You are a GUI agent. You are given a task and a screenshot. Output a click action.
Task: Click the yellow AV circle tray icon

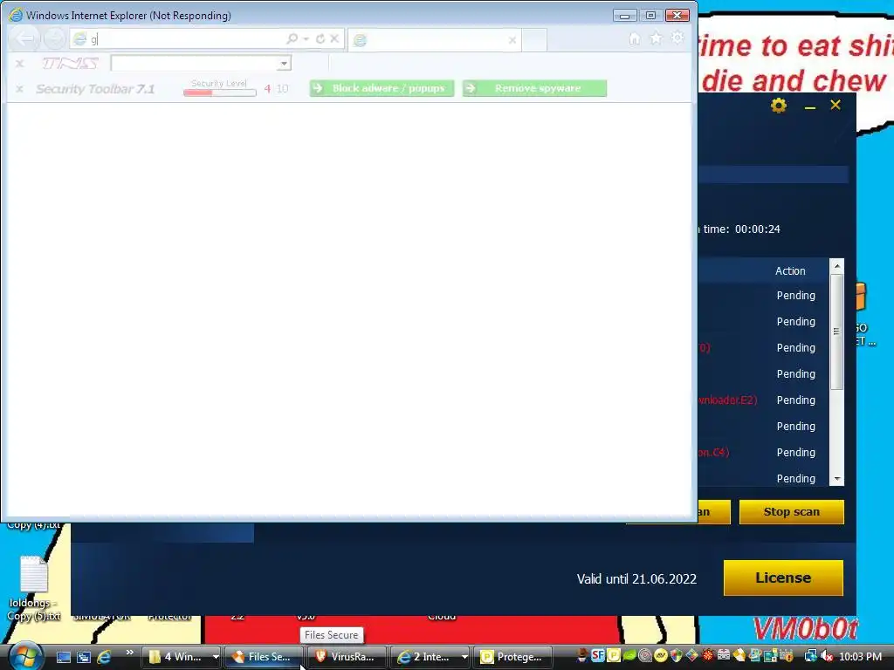pyautogui.click(x=661, y=656)
